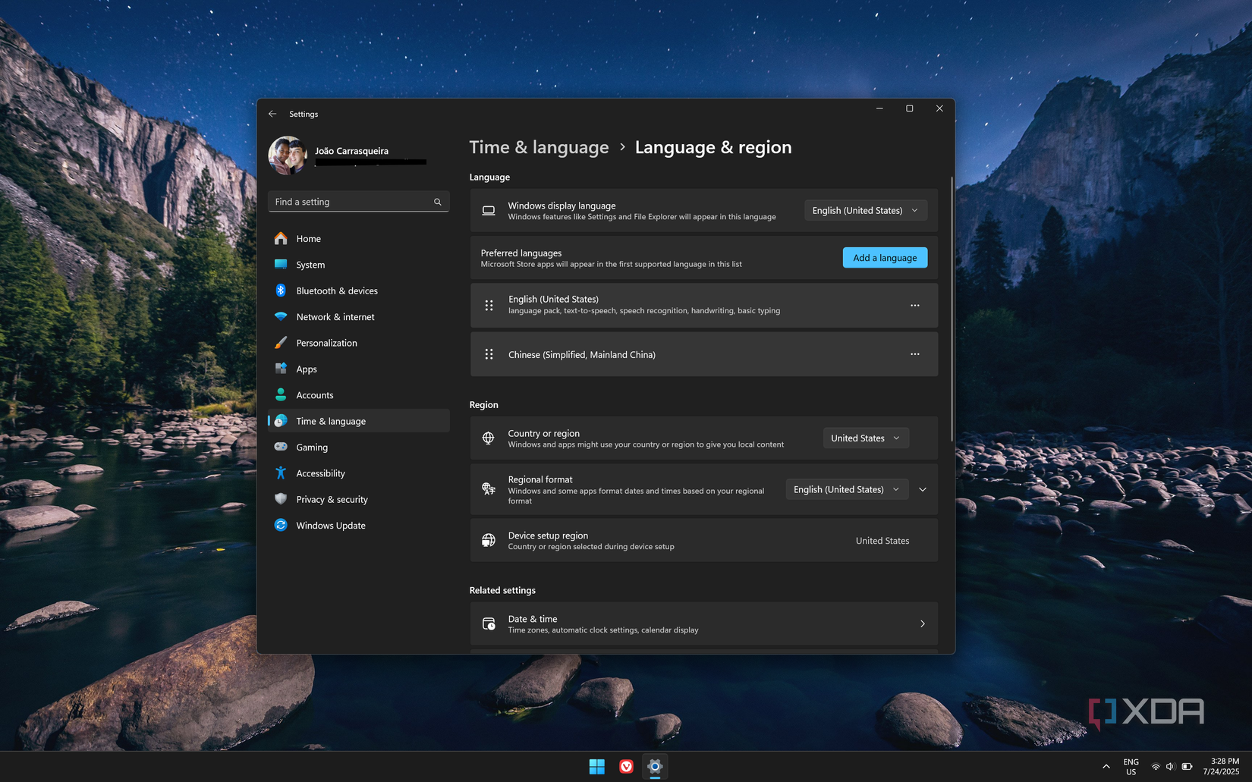The height and width of the screenshot is (782, 1252).
Task: Open more options for Chinese (Simplified)
Action: pos(914,354)
